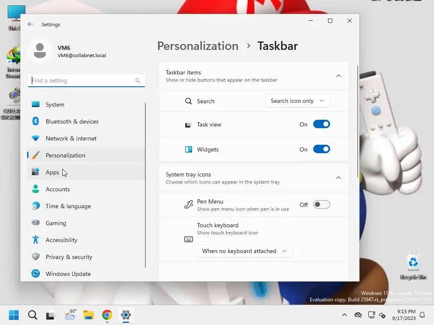Click the Time & language clock icon
The width and height of the screenshot is (434, 325).
coord(36,206)
